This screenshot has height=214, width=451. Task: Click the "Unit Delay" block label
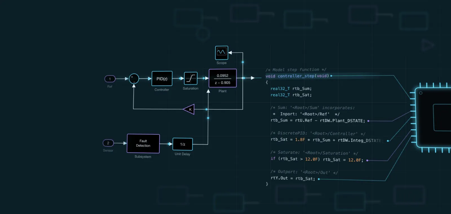[x=182, y=154]
